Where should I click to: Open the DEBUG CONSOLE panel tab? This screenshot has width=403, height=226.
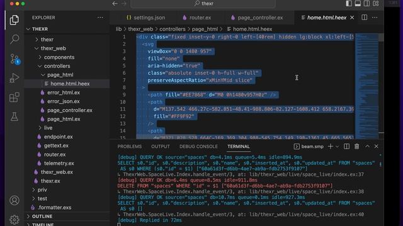[198, 146]
